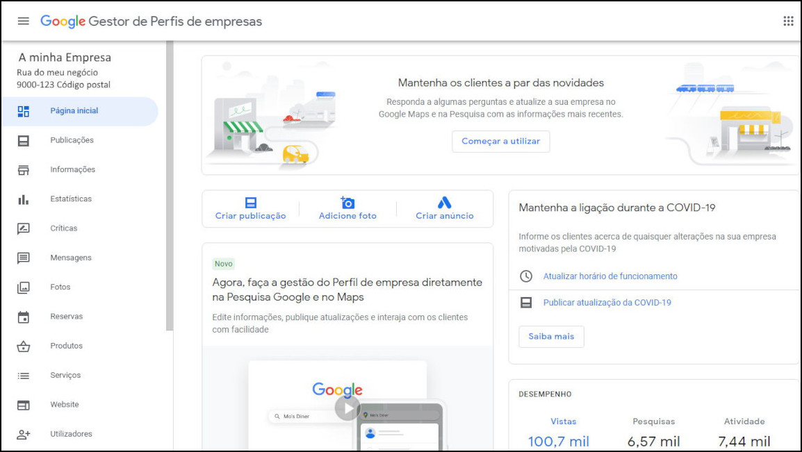802x452 pixels.
Task: Click the Serviços list icon
Action: pos(24,376)
